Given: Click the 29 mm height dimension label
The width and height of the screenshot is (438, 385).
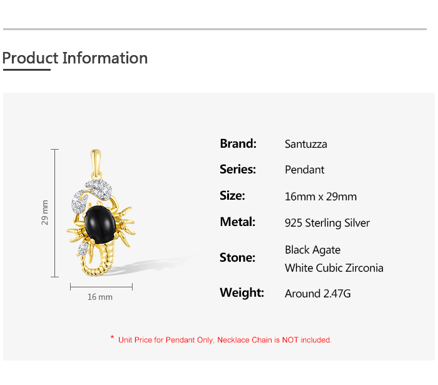Looking at the screenshot, I should click(x=44, y=213).
